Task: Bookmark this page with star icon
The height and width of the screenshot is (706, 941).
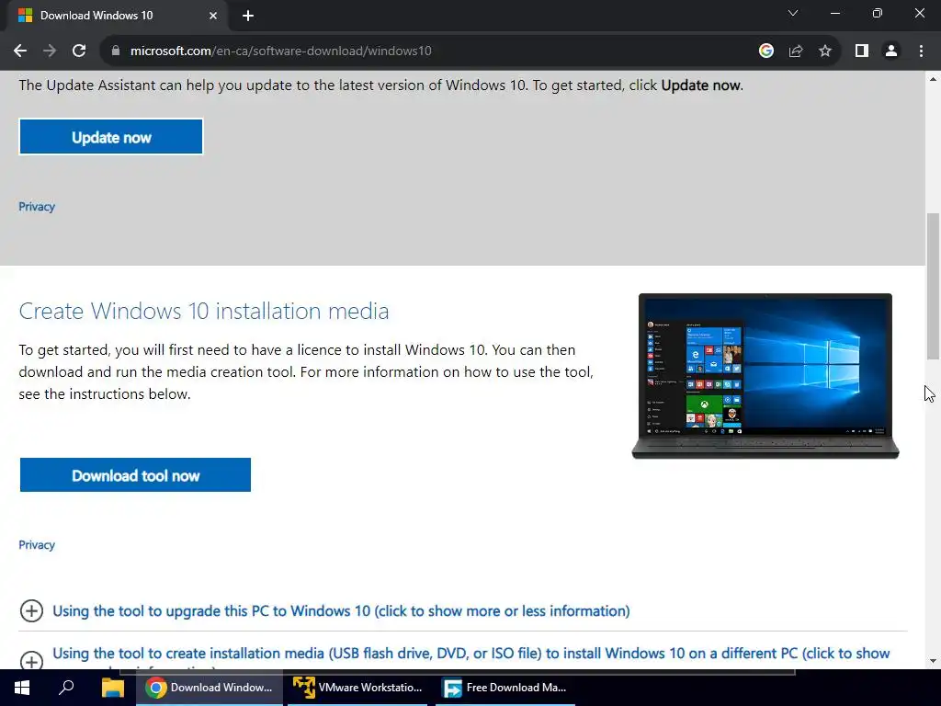Action: pos(825,51)
